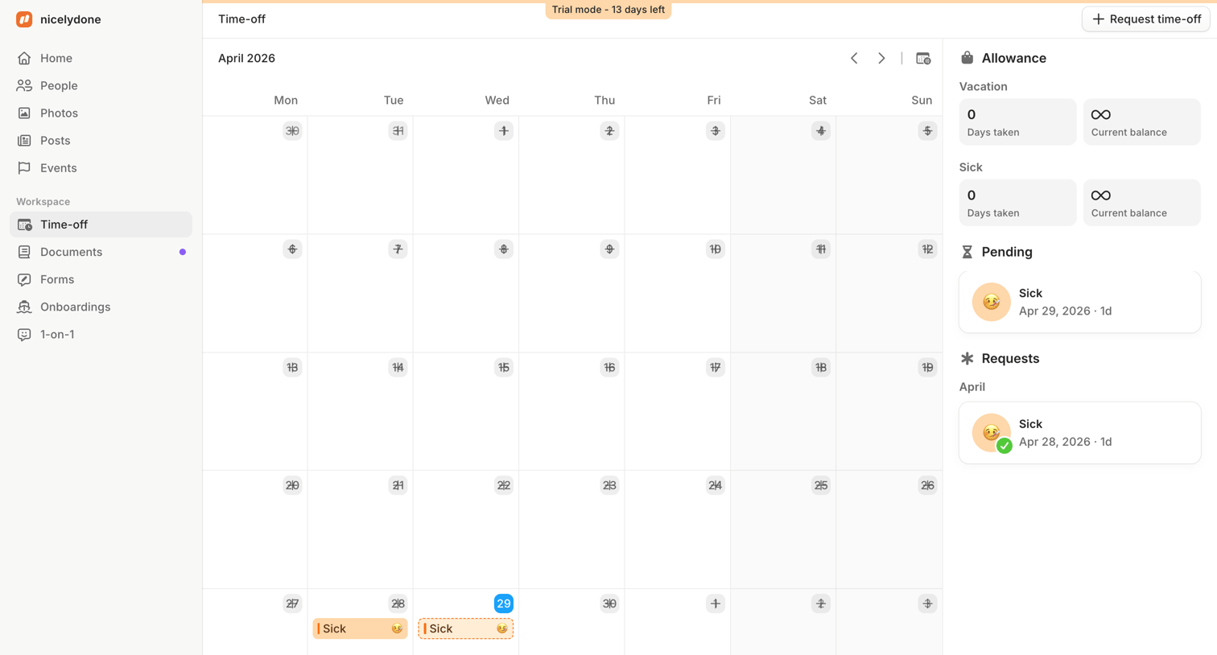Click the calendar view icon beside the month arrows
Viewport: 1217px width, 655px height.
click(923, 58)
